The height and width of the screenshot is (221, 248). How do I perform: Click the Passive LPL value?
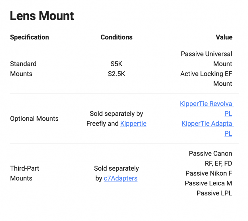click(214, 193)
